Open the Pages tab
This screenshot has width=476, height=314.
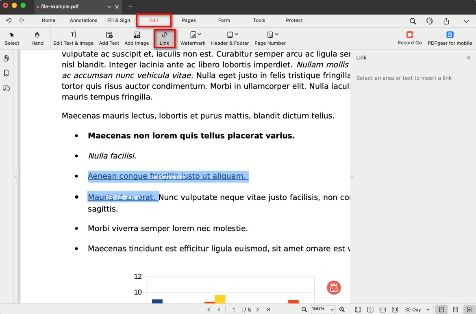189,20
